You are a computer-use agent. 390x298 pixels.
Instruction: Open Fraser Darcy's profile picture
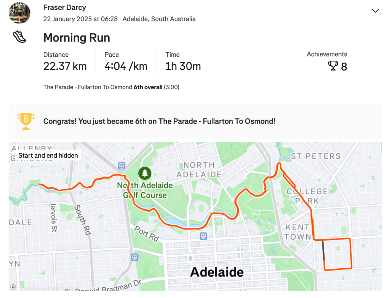click(x=19, y=13)
